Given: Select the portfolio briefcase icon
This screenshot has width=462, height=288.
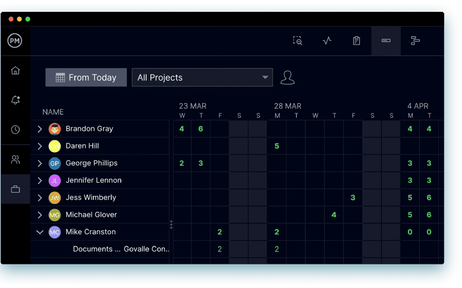Looking at the screenshot, I should [15, 189].
